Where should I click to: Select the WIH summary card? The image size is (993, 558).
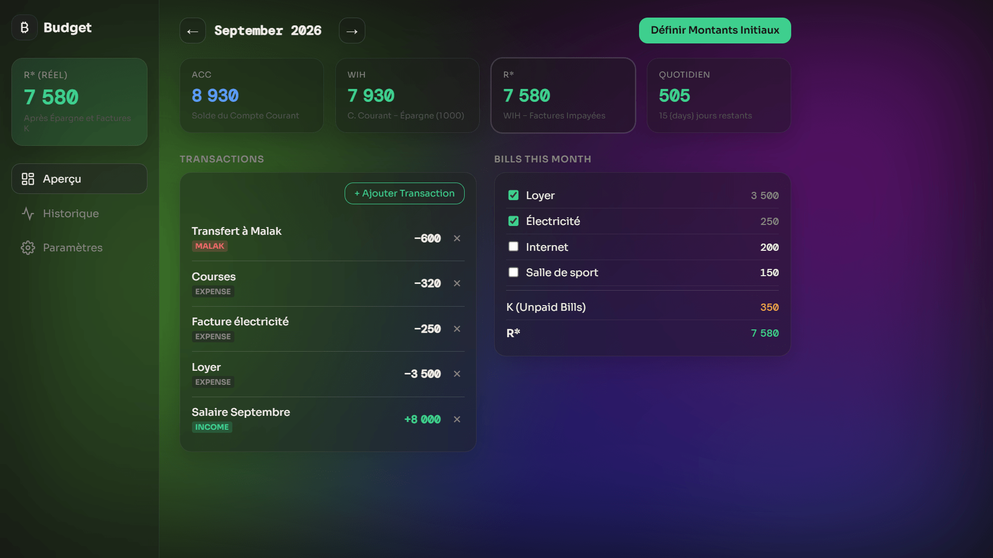(407, 95)
